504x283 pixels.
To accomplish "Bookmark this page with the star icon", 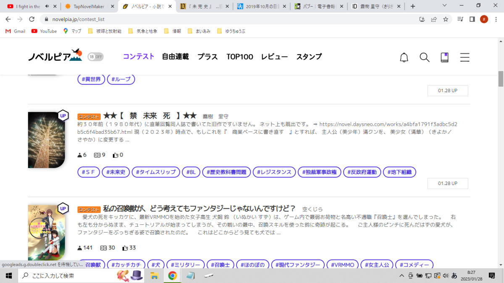I will pyautogui.click(x=446, y=19).
